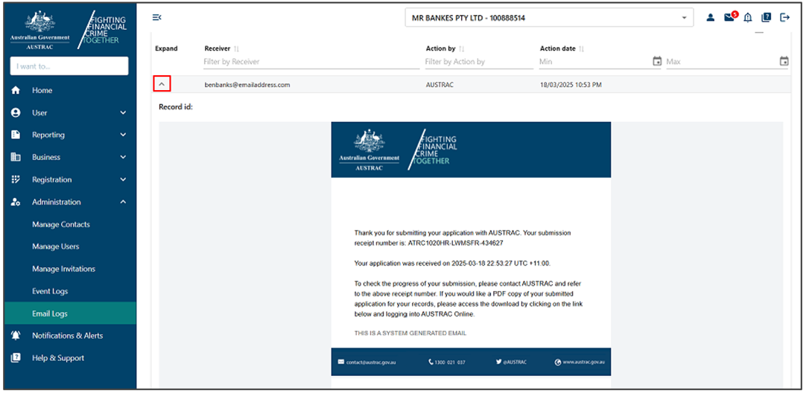Click the www.austrac.gov.au link in email footer

pos(583,362)
